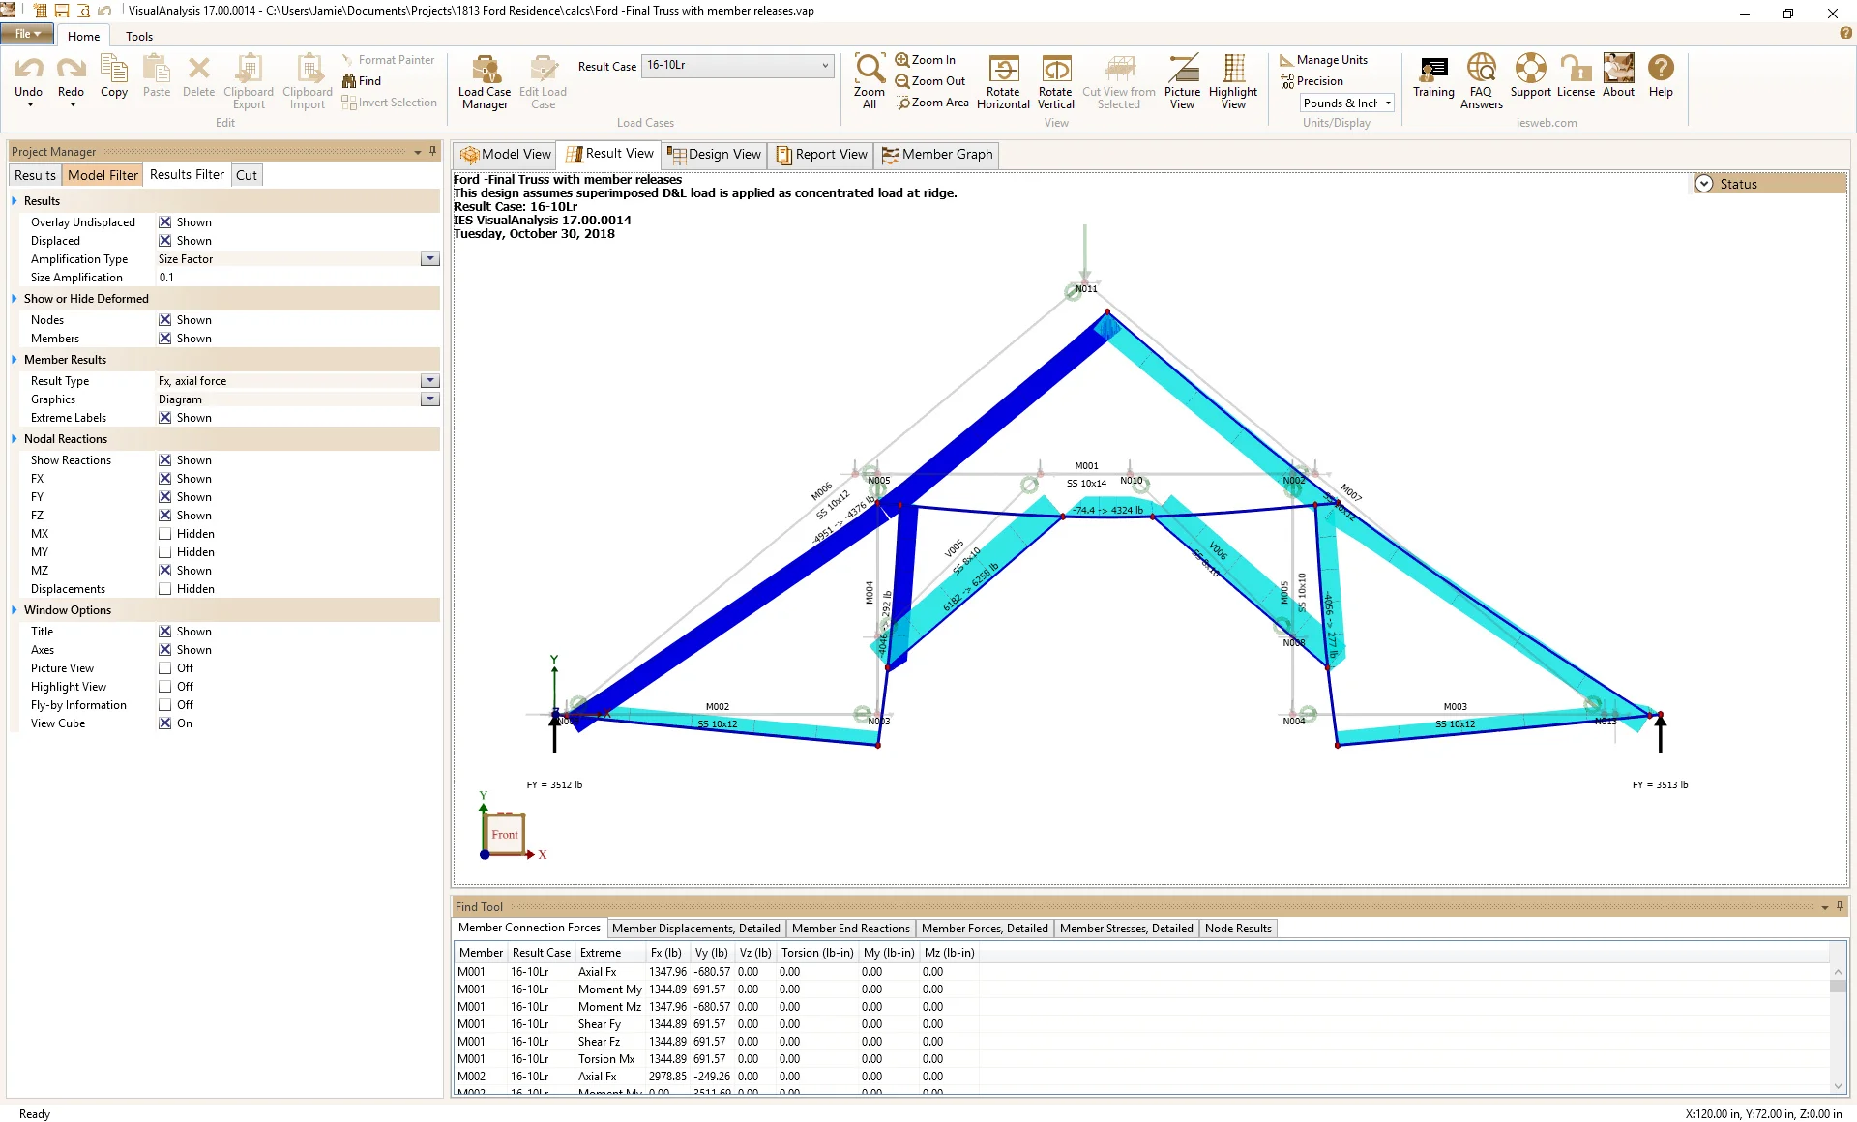Open the Highlight View tool
The height and width of the screenshot is (1122, 1857).
click(1232, 81)
